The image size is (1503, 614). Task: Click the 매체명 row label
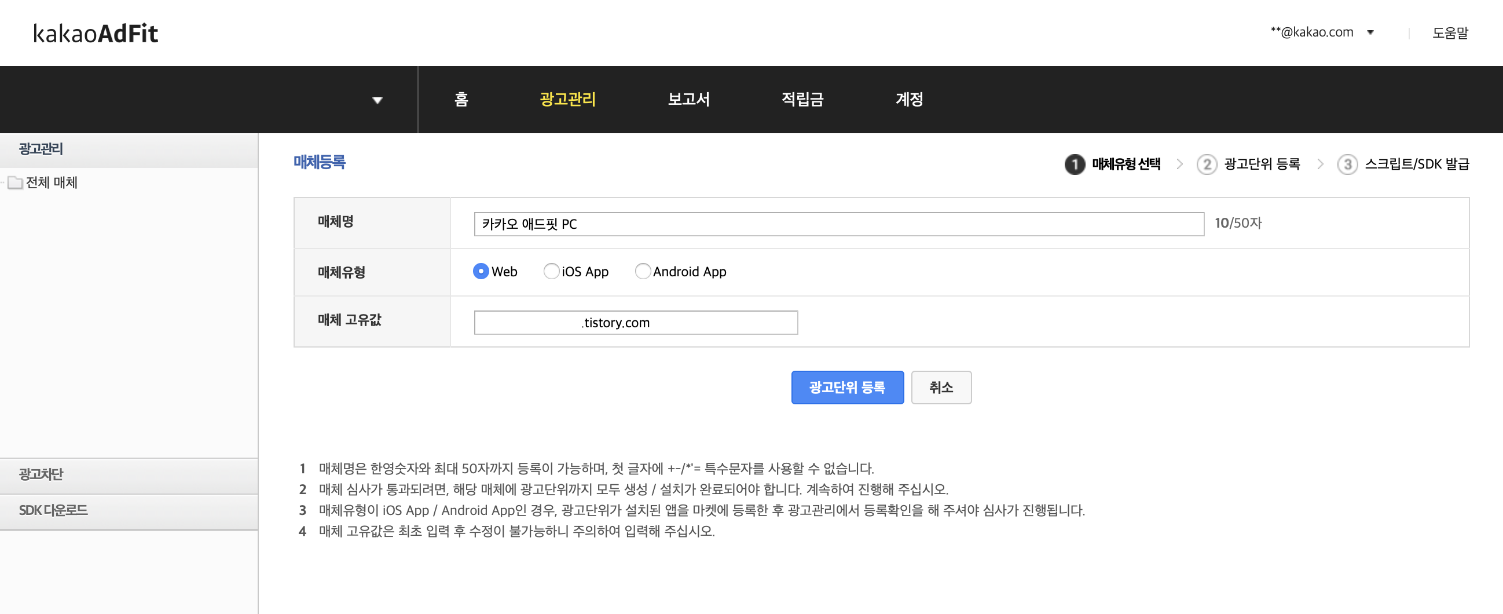pos(335,222)
